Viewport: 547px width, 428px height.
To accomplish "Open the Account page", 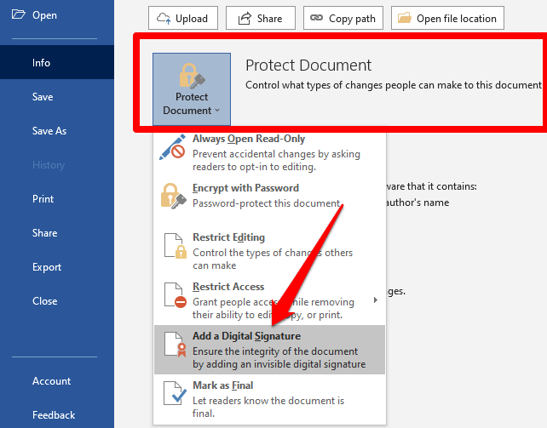I will [52, 381].
